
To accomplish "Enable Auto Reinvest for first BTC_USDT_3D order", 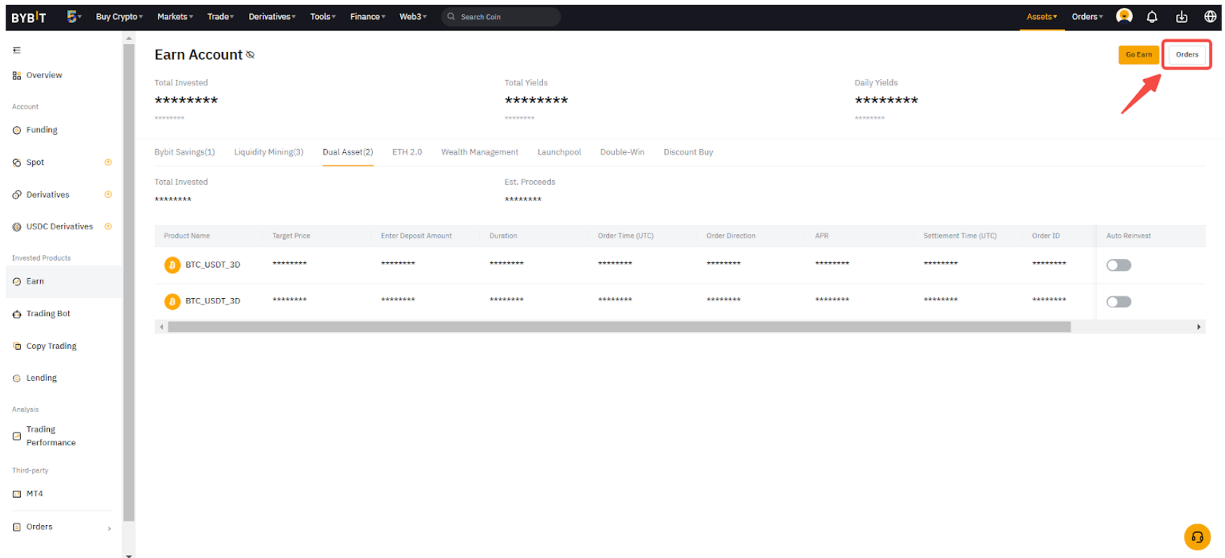I will [x=1118, y=265].
